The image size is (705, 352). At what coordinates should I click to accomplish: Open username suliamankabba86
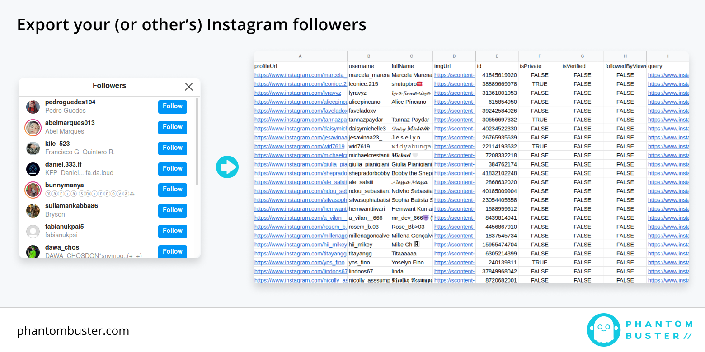coord(71,206)
